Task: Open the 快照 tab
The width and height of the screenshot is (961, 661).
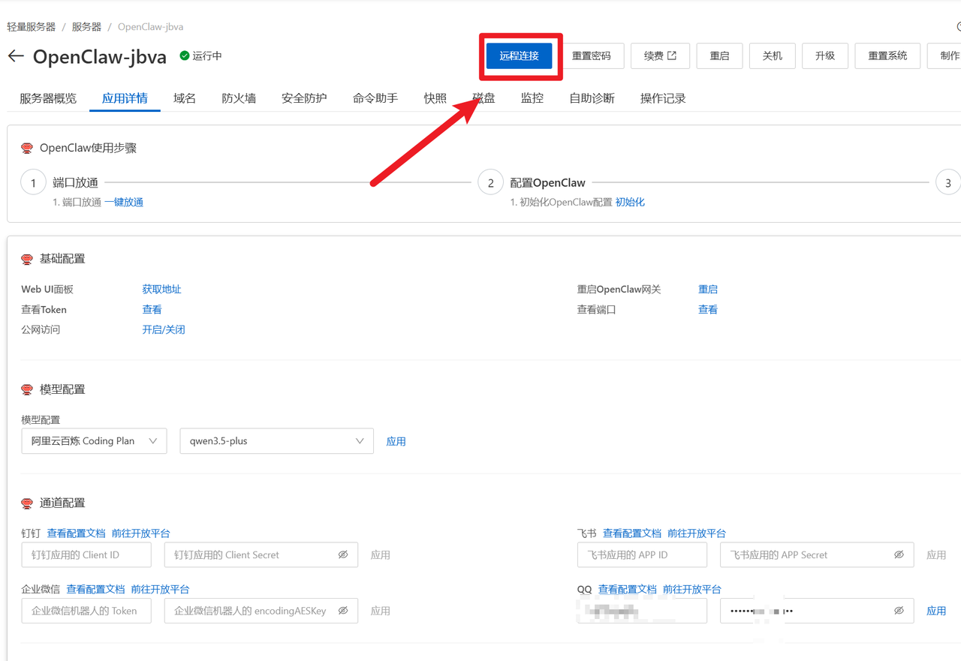Action: click(435, 98)
